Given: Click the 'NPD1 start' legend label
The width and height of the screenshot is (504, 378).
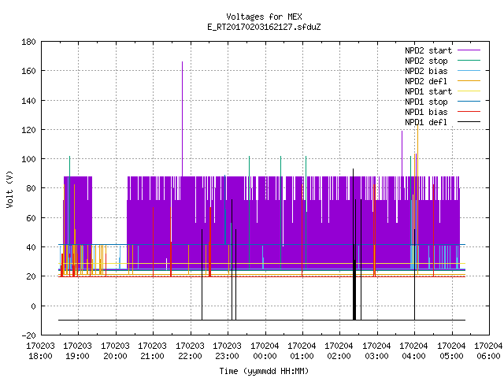Looking at the screenshot, I should 428,91.
